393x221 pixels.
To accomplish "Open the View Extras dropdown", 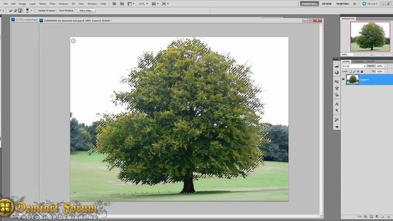I will click(131, 4).
